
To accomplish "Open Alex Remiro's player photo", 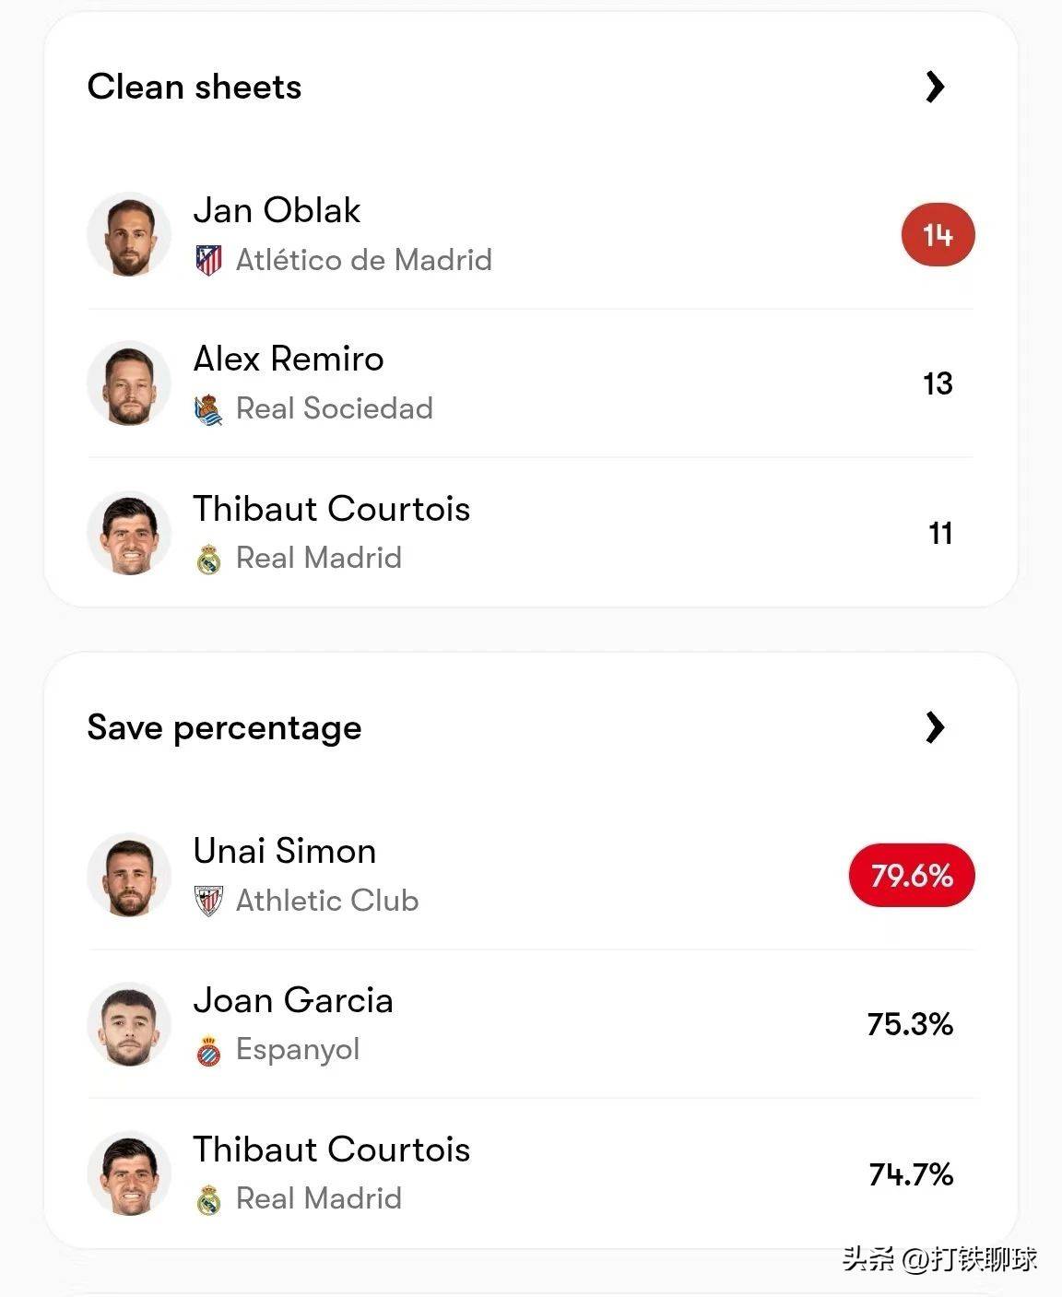I will [x=129, y=383].
